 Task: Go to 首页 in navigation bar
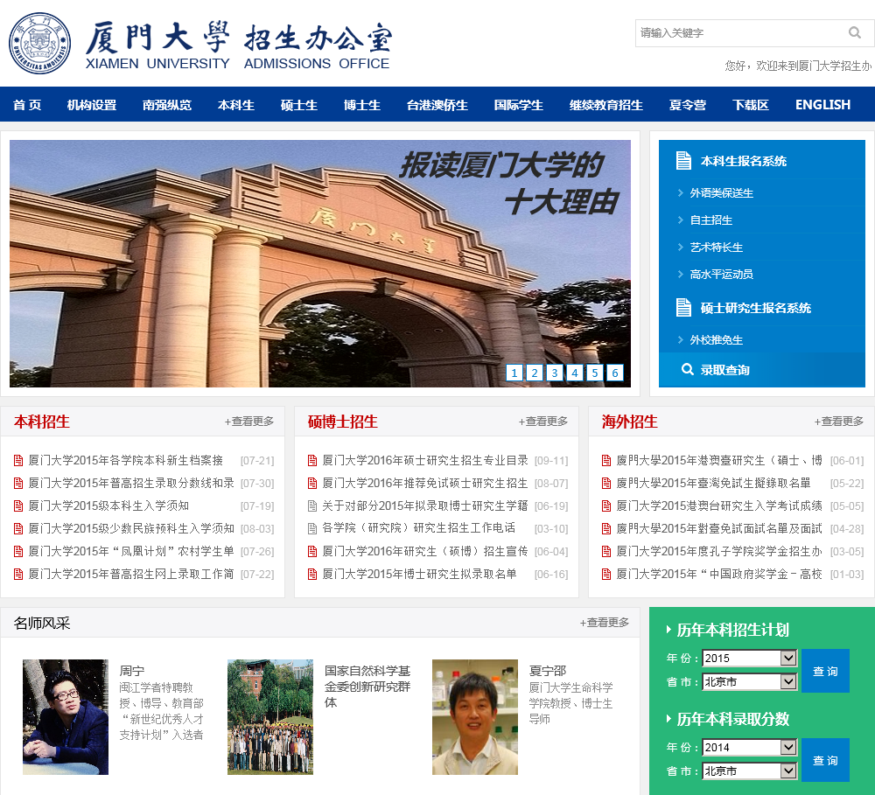pyautogui.click(x=27, y=105)
